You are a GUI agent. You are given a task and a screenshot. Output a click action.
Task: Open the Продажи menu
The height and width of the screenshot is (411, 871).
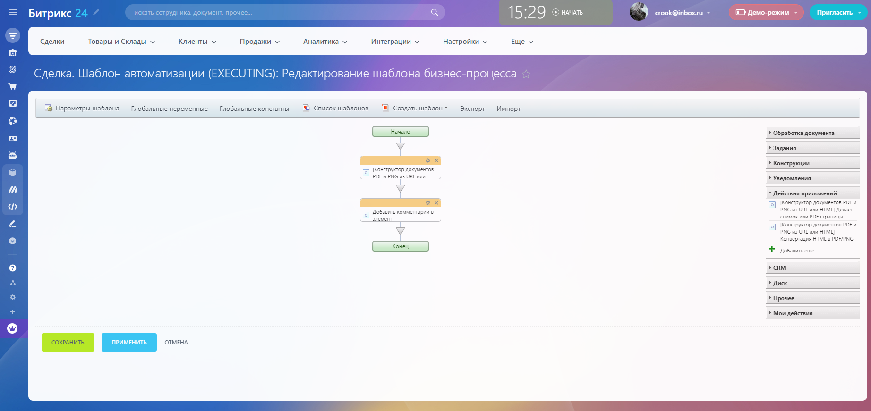click(260, 42)
